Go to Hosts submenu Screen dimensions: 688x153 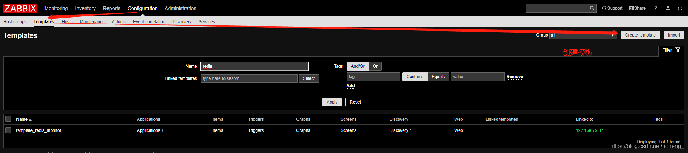coord(67,22)
